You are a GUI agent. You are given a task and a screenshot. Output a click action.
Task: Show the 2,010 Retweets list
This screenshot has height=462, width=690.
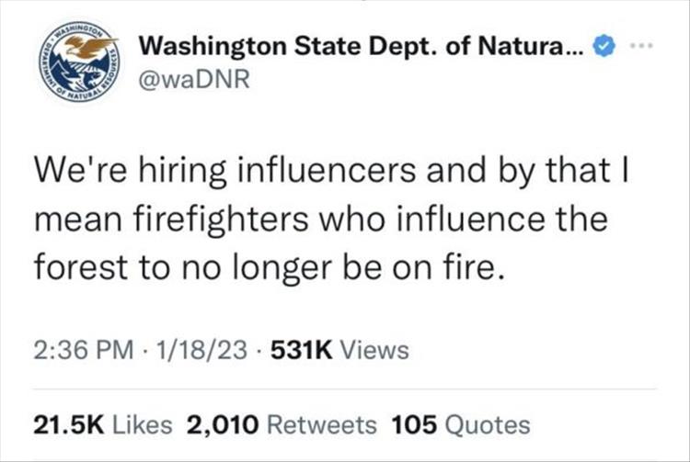281,423
